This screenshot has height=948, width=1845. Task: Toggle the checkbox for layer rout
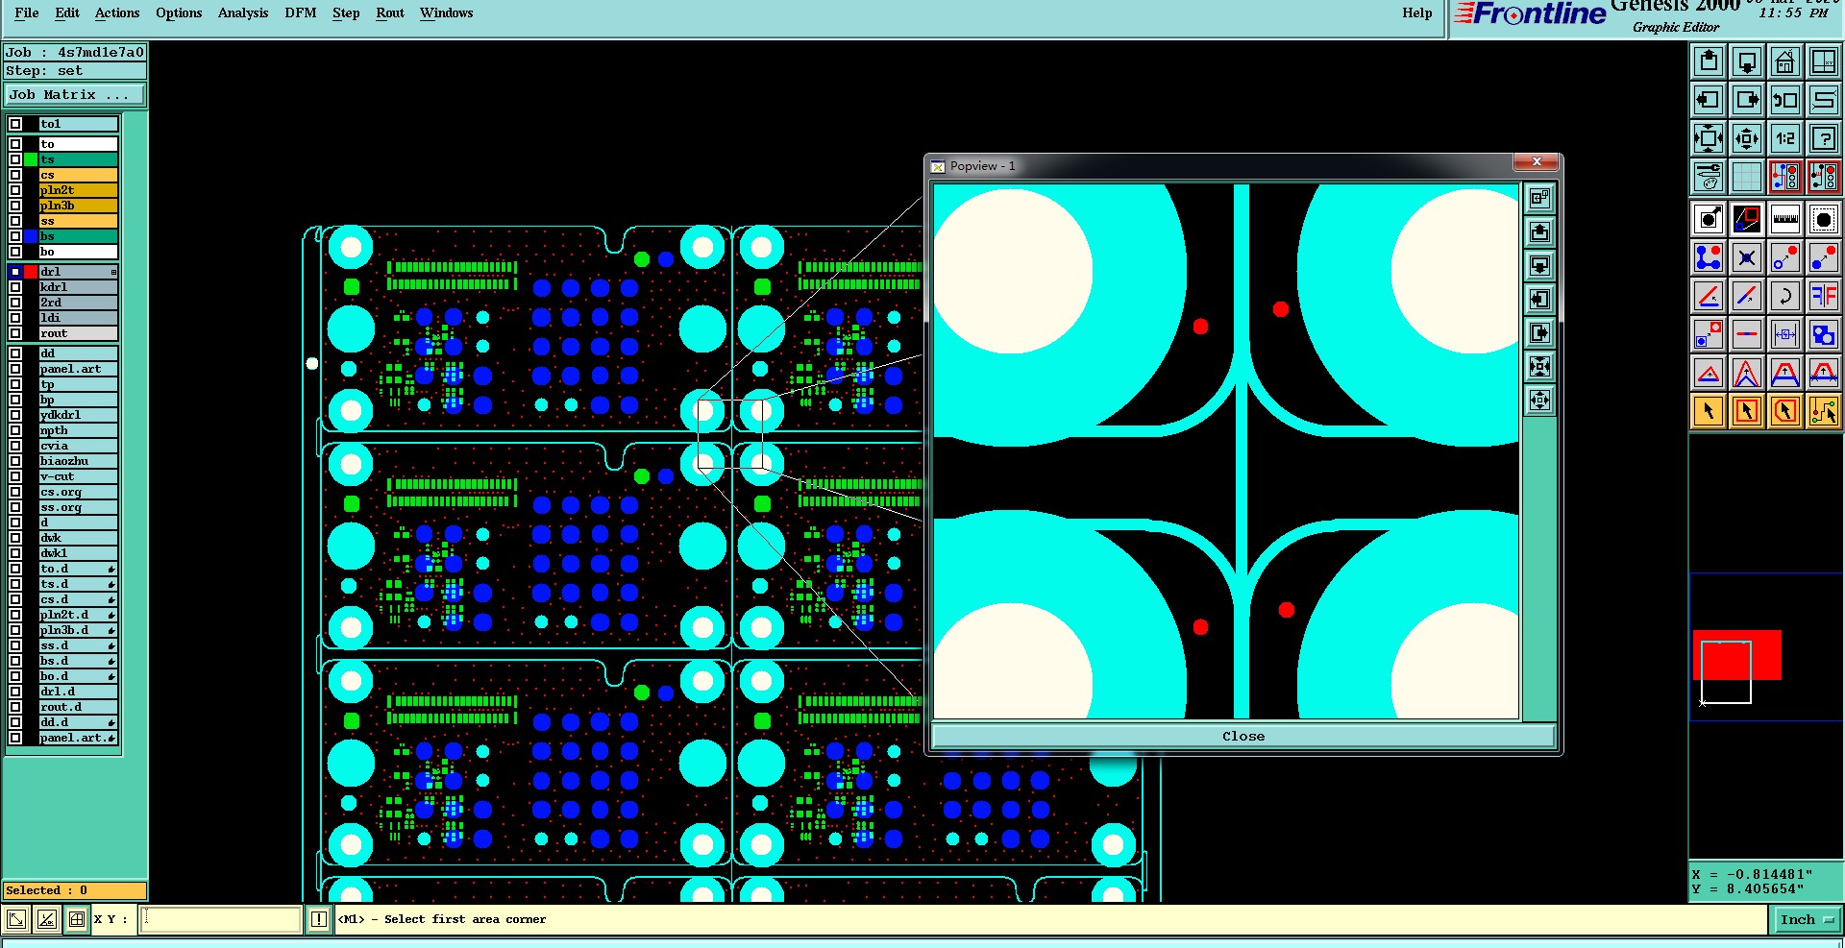click(15, 333)
